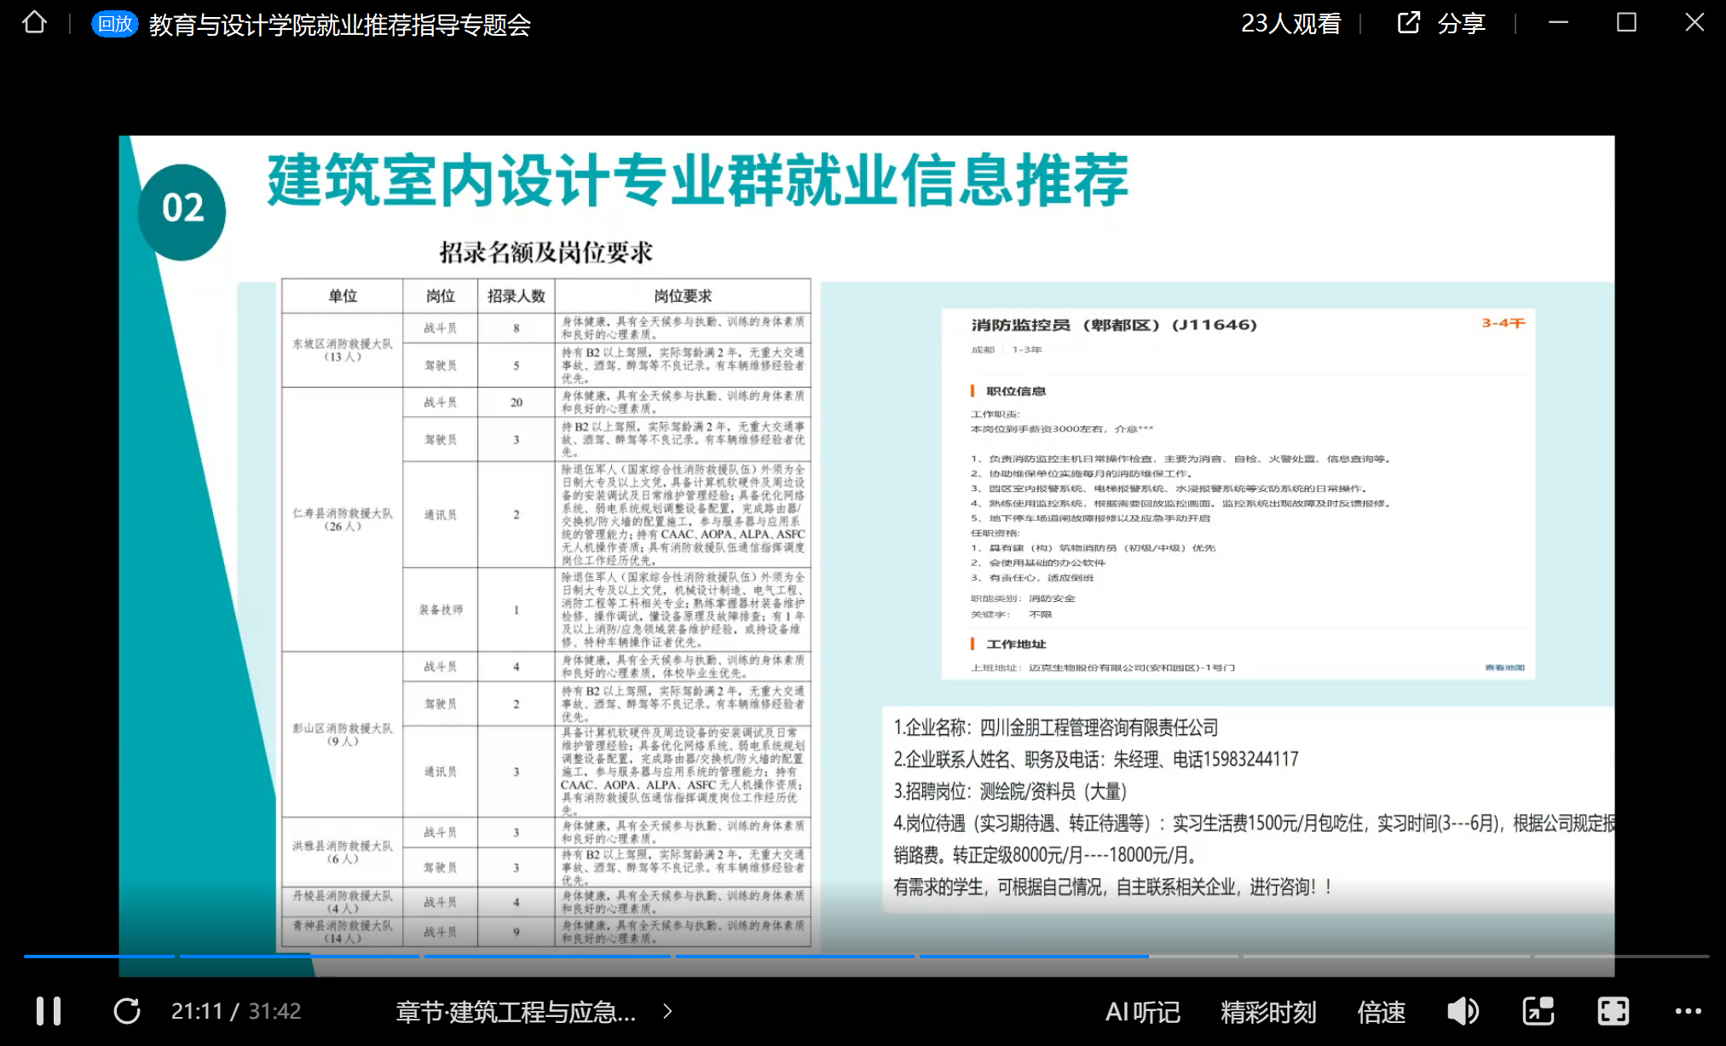Click the chapter title 章节·建筑工程与应急
Screen dimensions: 1726x1046
(516, 1012)
